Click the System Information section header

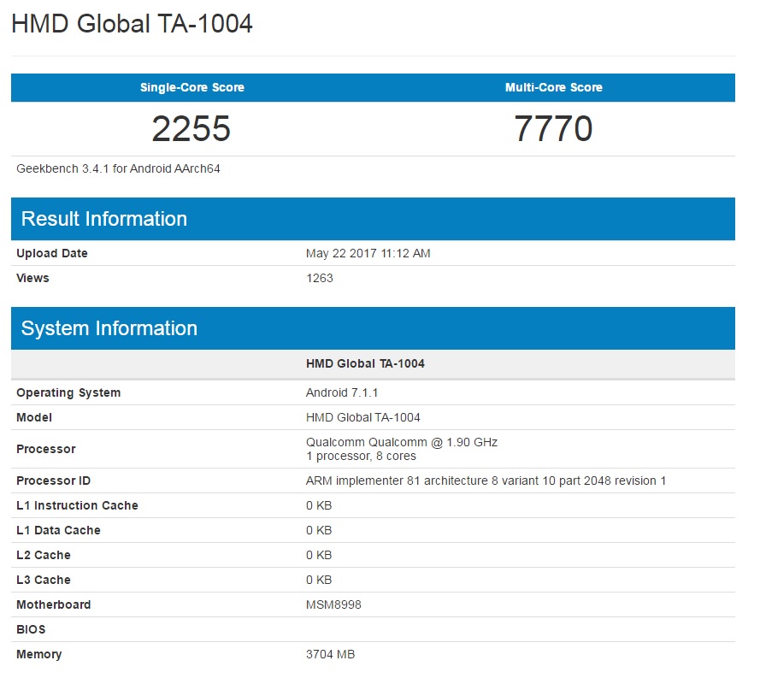point(109,328)
